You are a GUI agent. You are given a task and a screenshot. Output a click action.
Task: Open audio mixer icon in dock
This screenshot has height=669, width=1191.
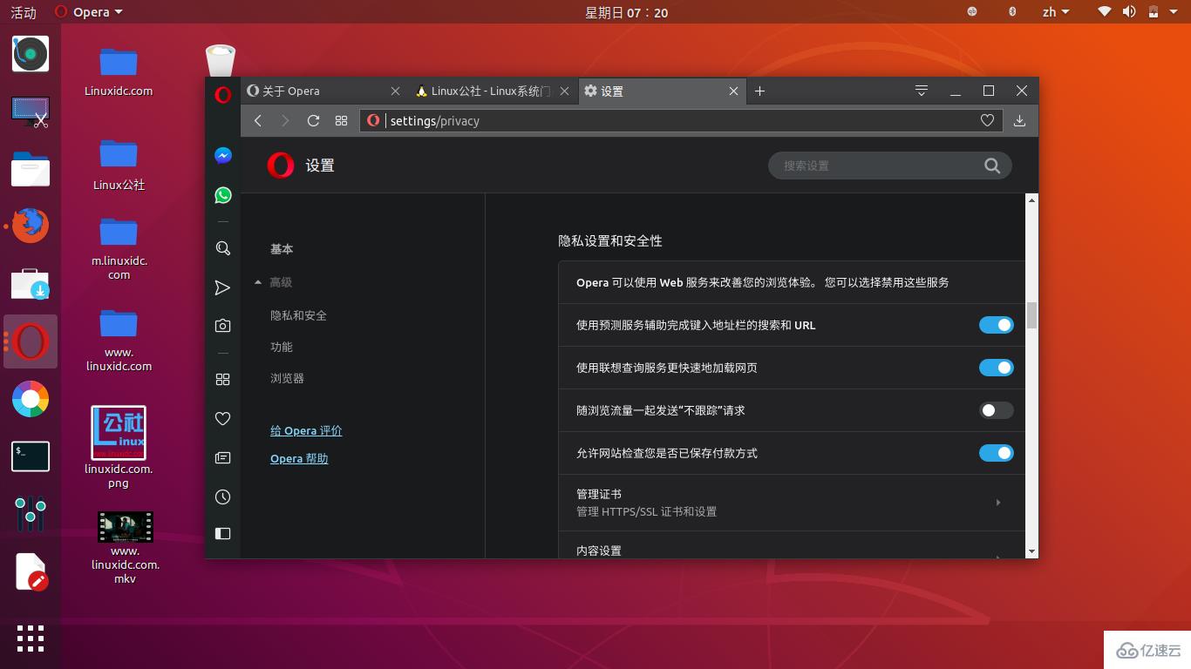click(31, 514)
